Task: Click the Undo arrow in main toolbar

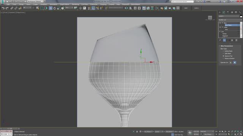Action: pos(3,8)
